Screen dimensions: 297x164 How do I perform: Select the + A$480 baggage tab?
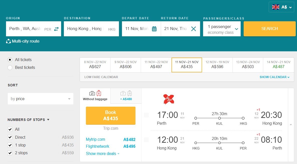[126, 96]
